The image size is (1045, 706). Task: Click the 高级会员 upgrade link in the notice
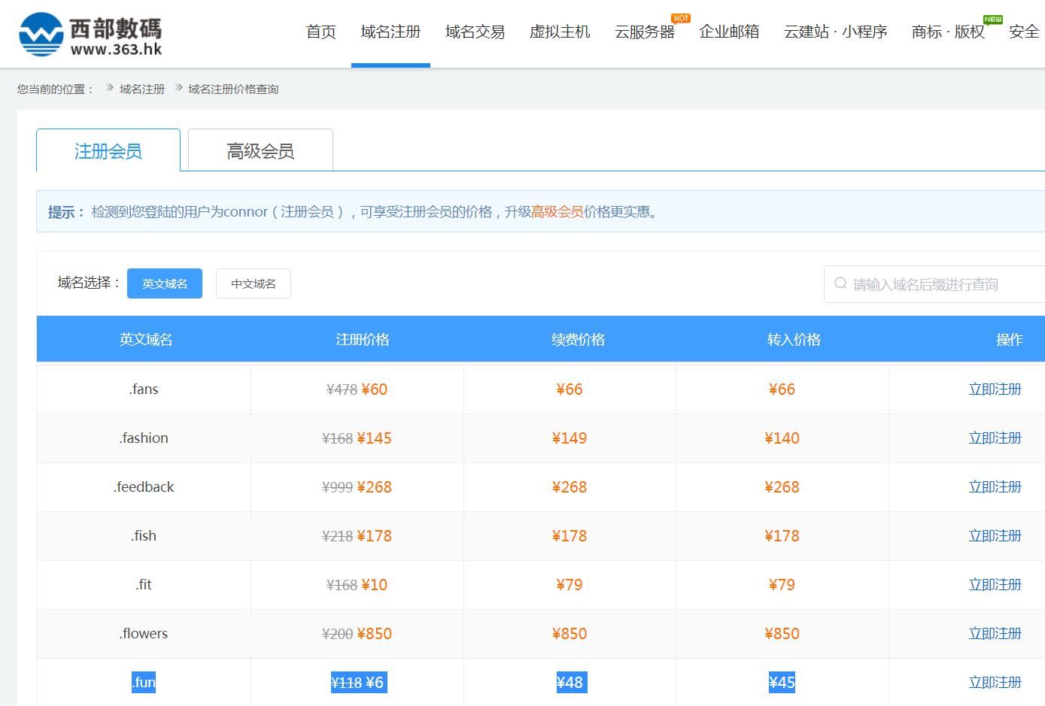(557, 212)
